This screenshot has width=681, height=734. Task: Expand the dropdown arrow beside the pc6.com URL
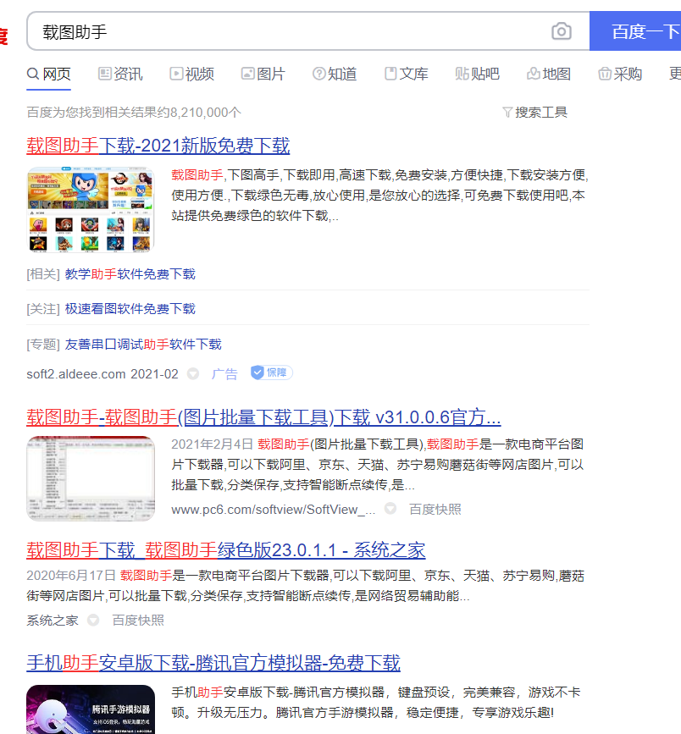390,508
